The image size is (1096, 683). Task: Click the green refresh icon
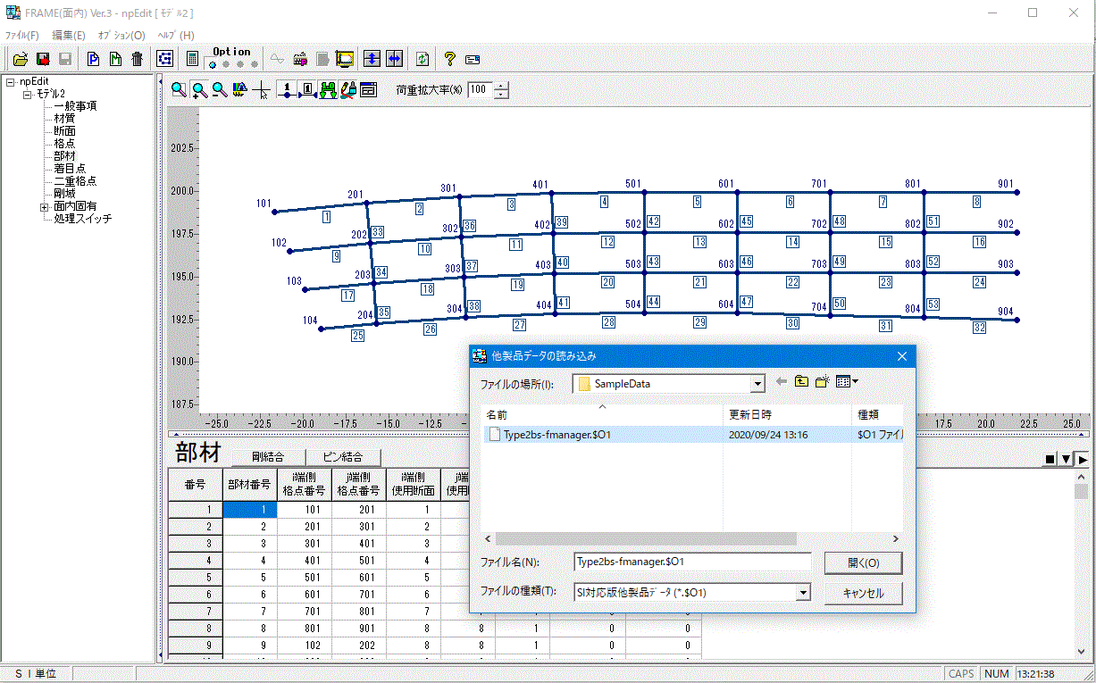[423, 59]
